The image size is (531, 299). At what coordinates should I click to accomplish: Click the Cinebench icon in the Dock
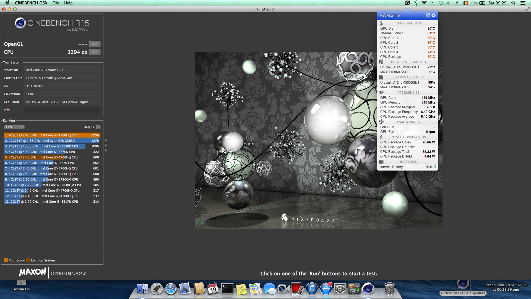368,289
